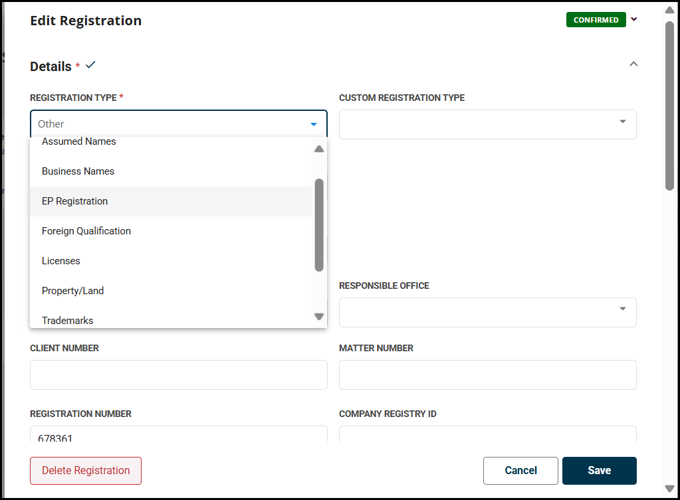Open the Responsible Office dropdown

(x=487, y=312)
